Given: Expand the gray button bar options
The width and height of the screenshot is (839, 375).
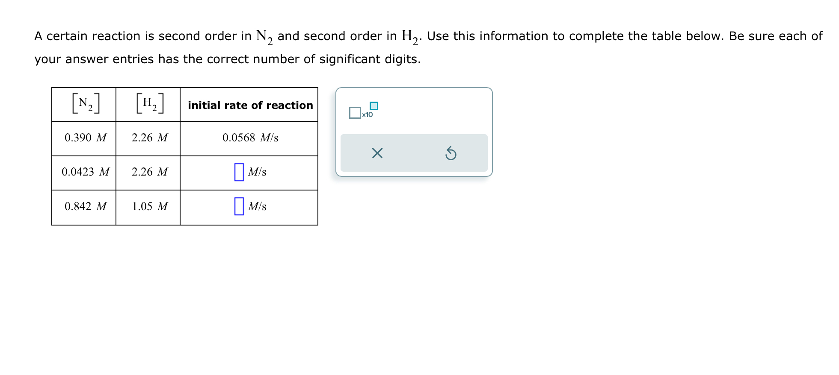Looking at the screenshot, I should click(x=414, y=153).
